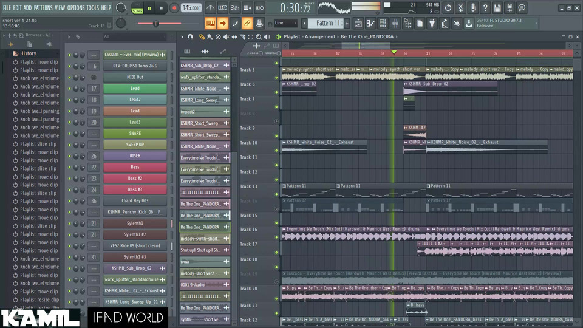Open the playlist options menu arrow

(182, 37)
